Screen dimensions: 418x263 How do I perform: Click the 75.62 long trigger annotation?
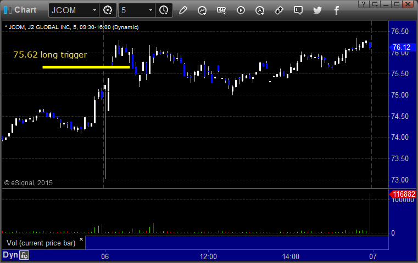(x=50, y=54)
